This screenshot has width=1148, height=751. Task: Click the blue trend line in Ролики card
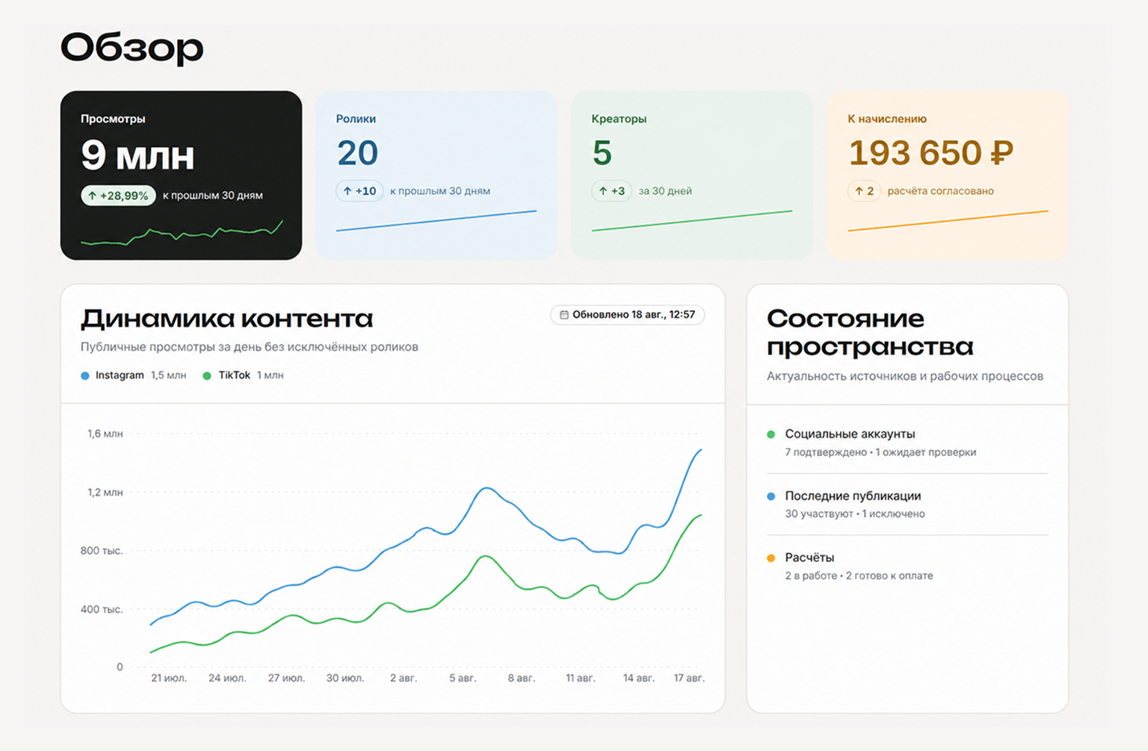click(436, 220)
